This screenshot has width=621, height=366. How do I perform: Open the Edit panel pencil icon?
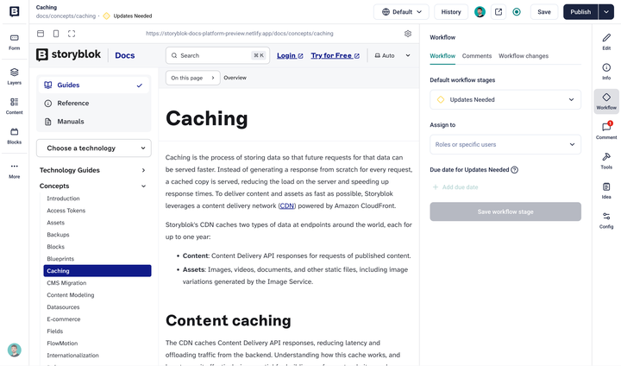(606, 41)
